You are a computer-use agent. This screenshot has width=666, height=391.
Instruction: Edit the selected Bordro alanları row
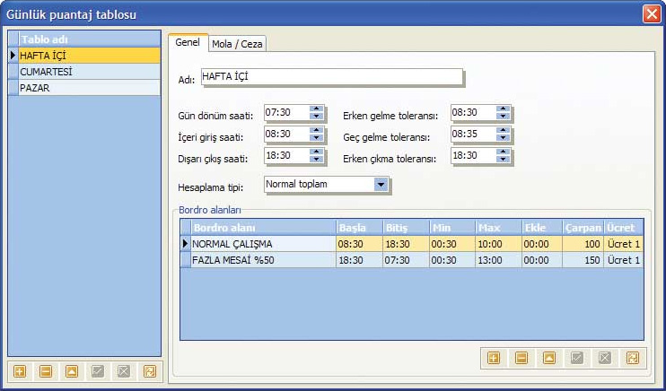tap(548, 358)
